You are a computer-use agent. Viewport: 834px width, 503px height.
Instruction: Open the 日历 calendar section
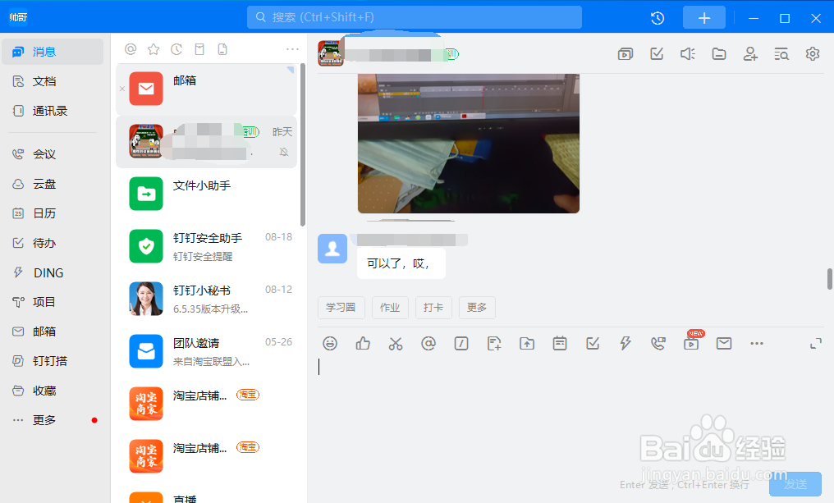[x=53, y=213]
